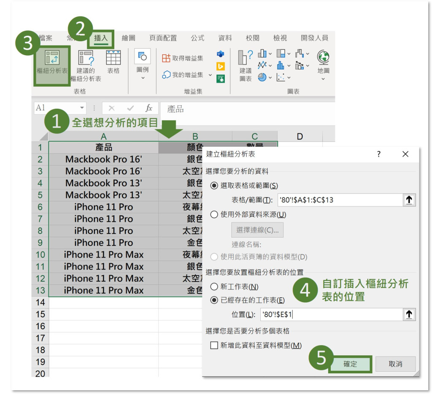This screenshot has height=394, width=432.
Task: Select column header A
Action: [104, 137]
